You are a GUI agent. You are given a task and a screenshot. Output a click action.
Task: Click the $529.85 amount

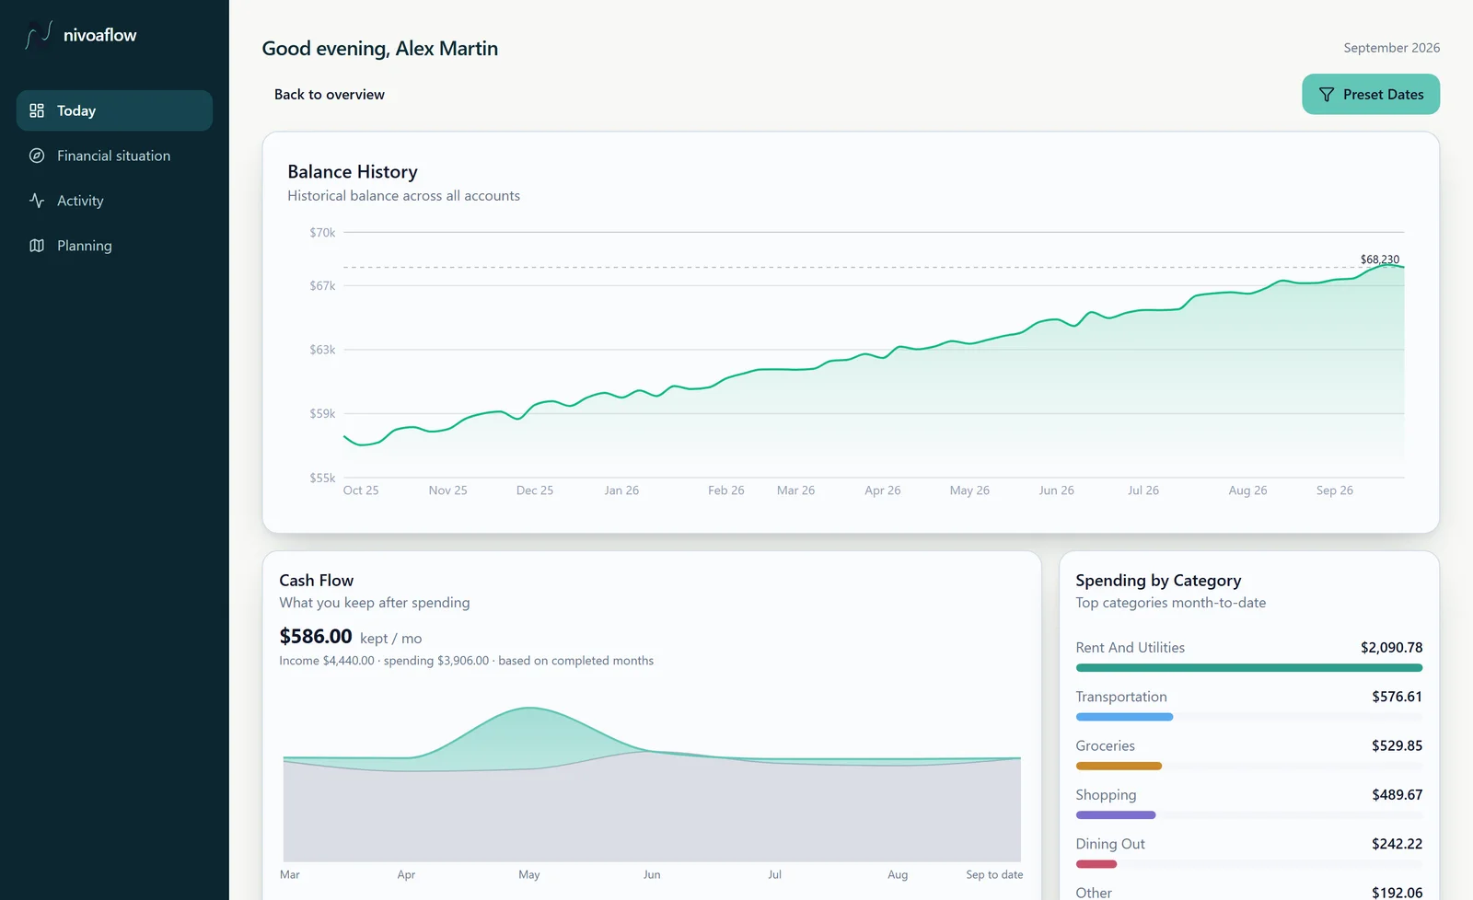click(1397, 745)
